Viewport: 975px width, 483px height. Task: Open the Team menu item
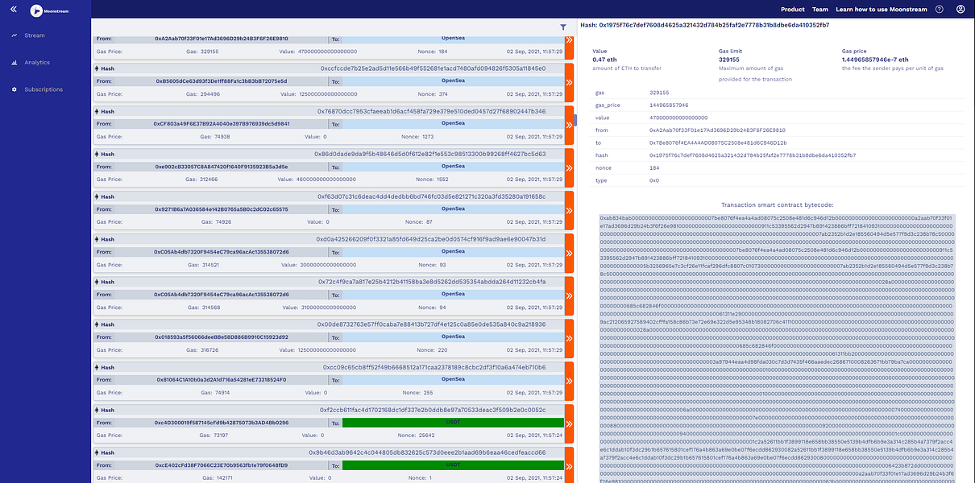[820, 10]
